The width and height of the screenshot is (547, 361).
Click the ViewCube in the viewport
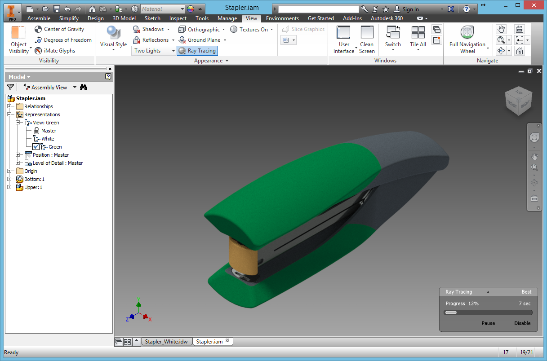[519, 100]
